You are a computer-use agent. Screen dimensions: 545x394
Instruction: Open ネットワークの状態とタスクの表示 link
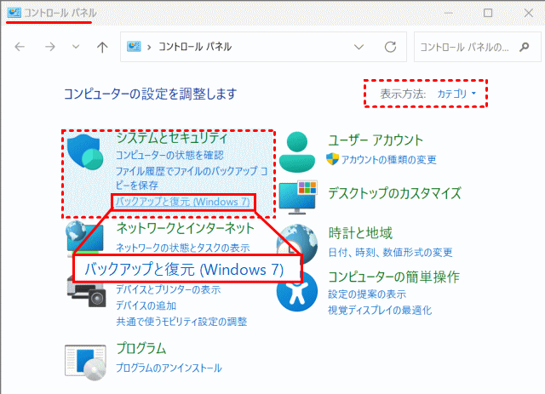pyautogui.click(x=183, y=248)
